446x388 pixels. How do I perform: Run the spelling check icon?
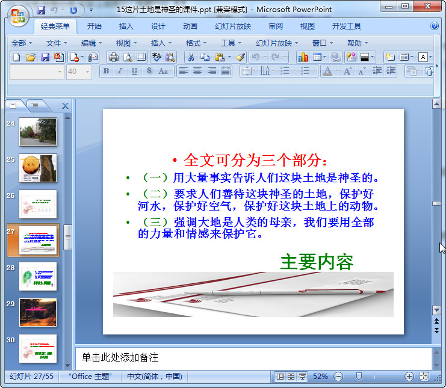coord(156,57)
